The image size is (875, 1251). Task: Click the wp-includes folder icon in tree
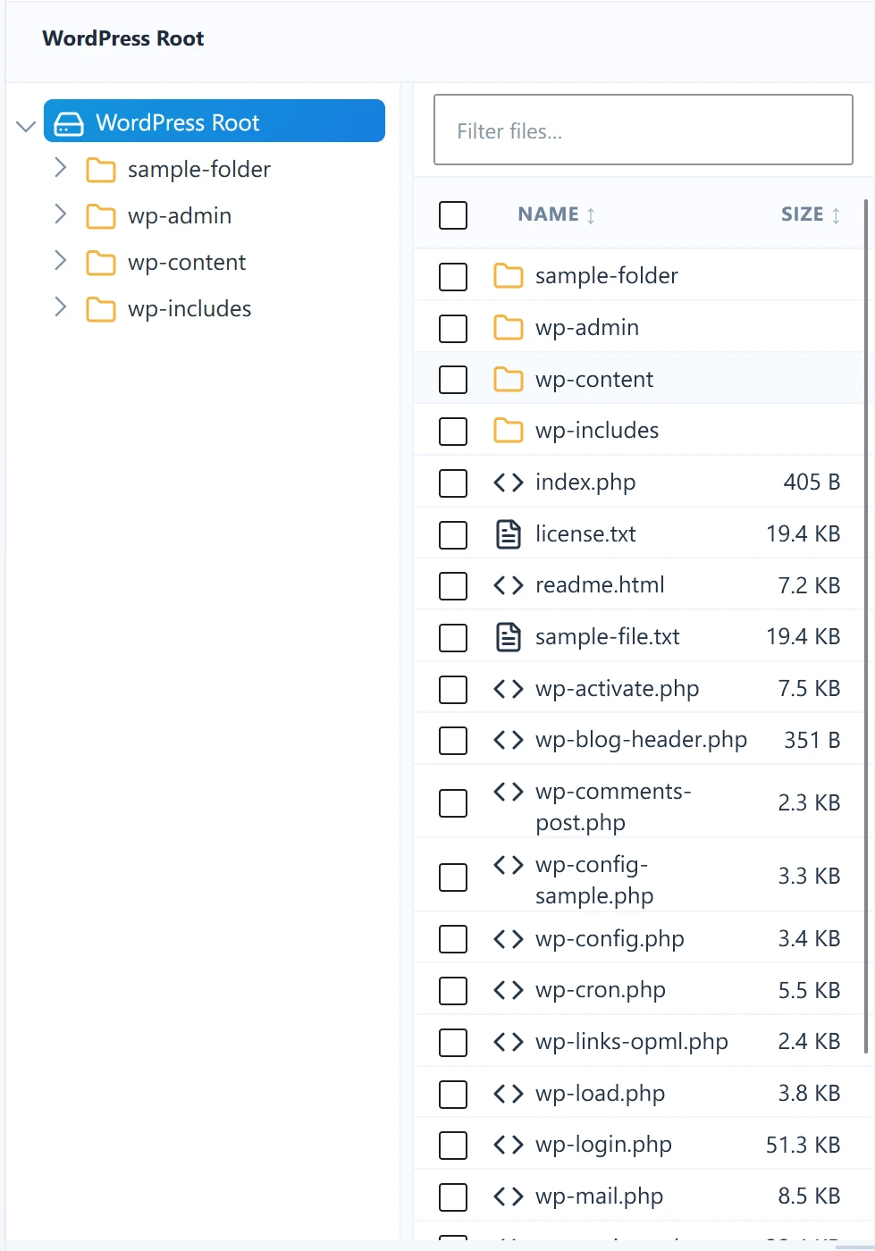click(100, 309)
